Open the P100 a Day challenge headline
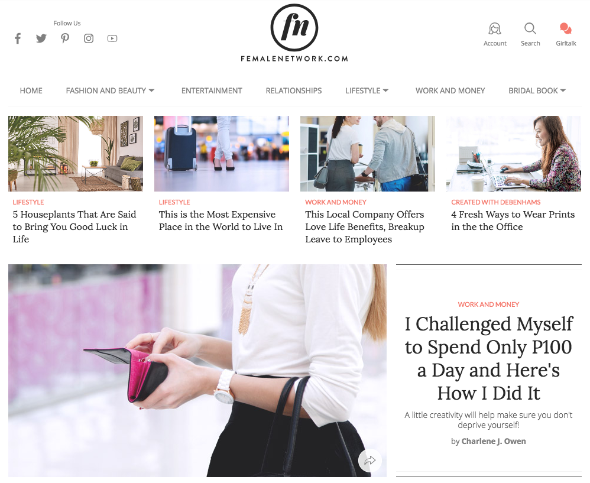Screen dimensions: 590x483 coord(488,358)
